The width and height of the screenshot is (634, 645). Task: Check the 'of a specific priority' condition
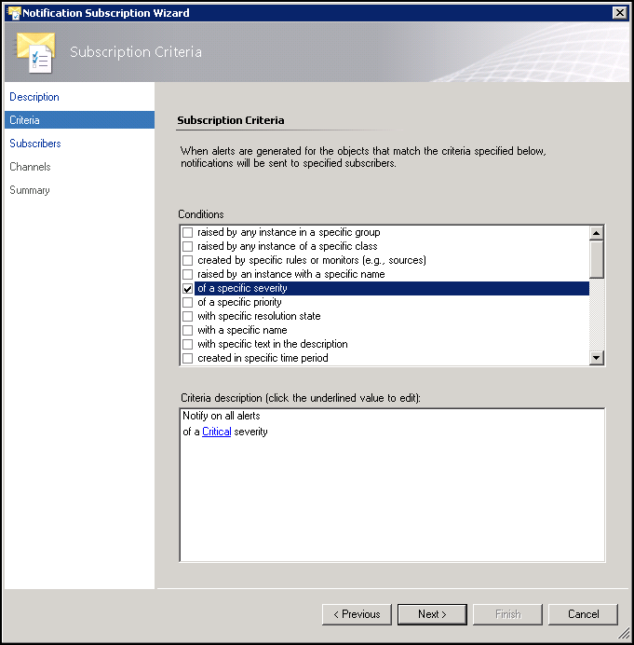[188, 303]
